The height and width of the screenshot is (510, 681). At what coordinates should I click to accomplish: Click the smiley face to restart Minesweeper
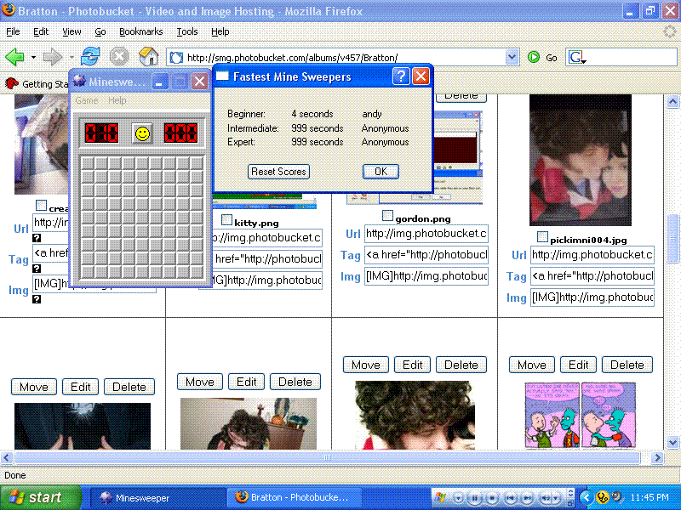point(141,133)
